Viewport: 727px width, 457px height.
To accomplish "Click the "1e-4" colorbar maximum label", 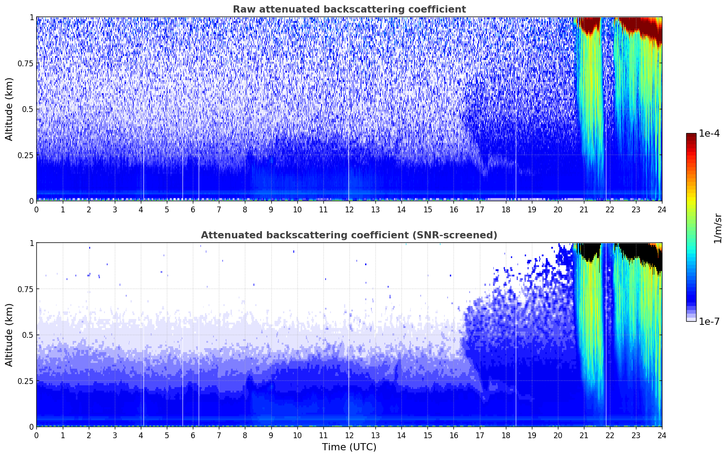I will [709, 134].
